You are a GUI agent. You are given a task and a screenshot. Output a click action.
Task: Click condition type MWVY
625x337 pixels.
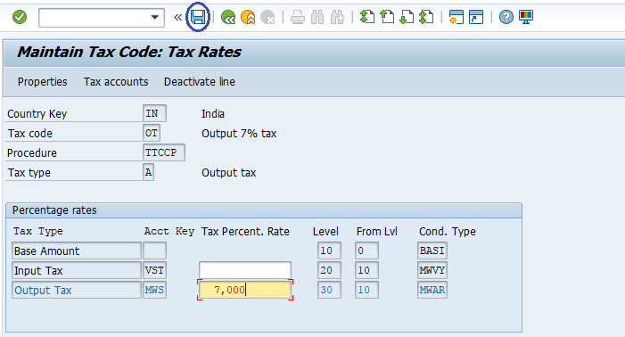click(x=432, y=270)
